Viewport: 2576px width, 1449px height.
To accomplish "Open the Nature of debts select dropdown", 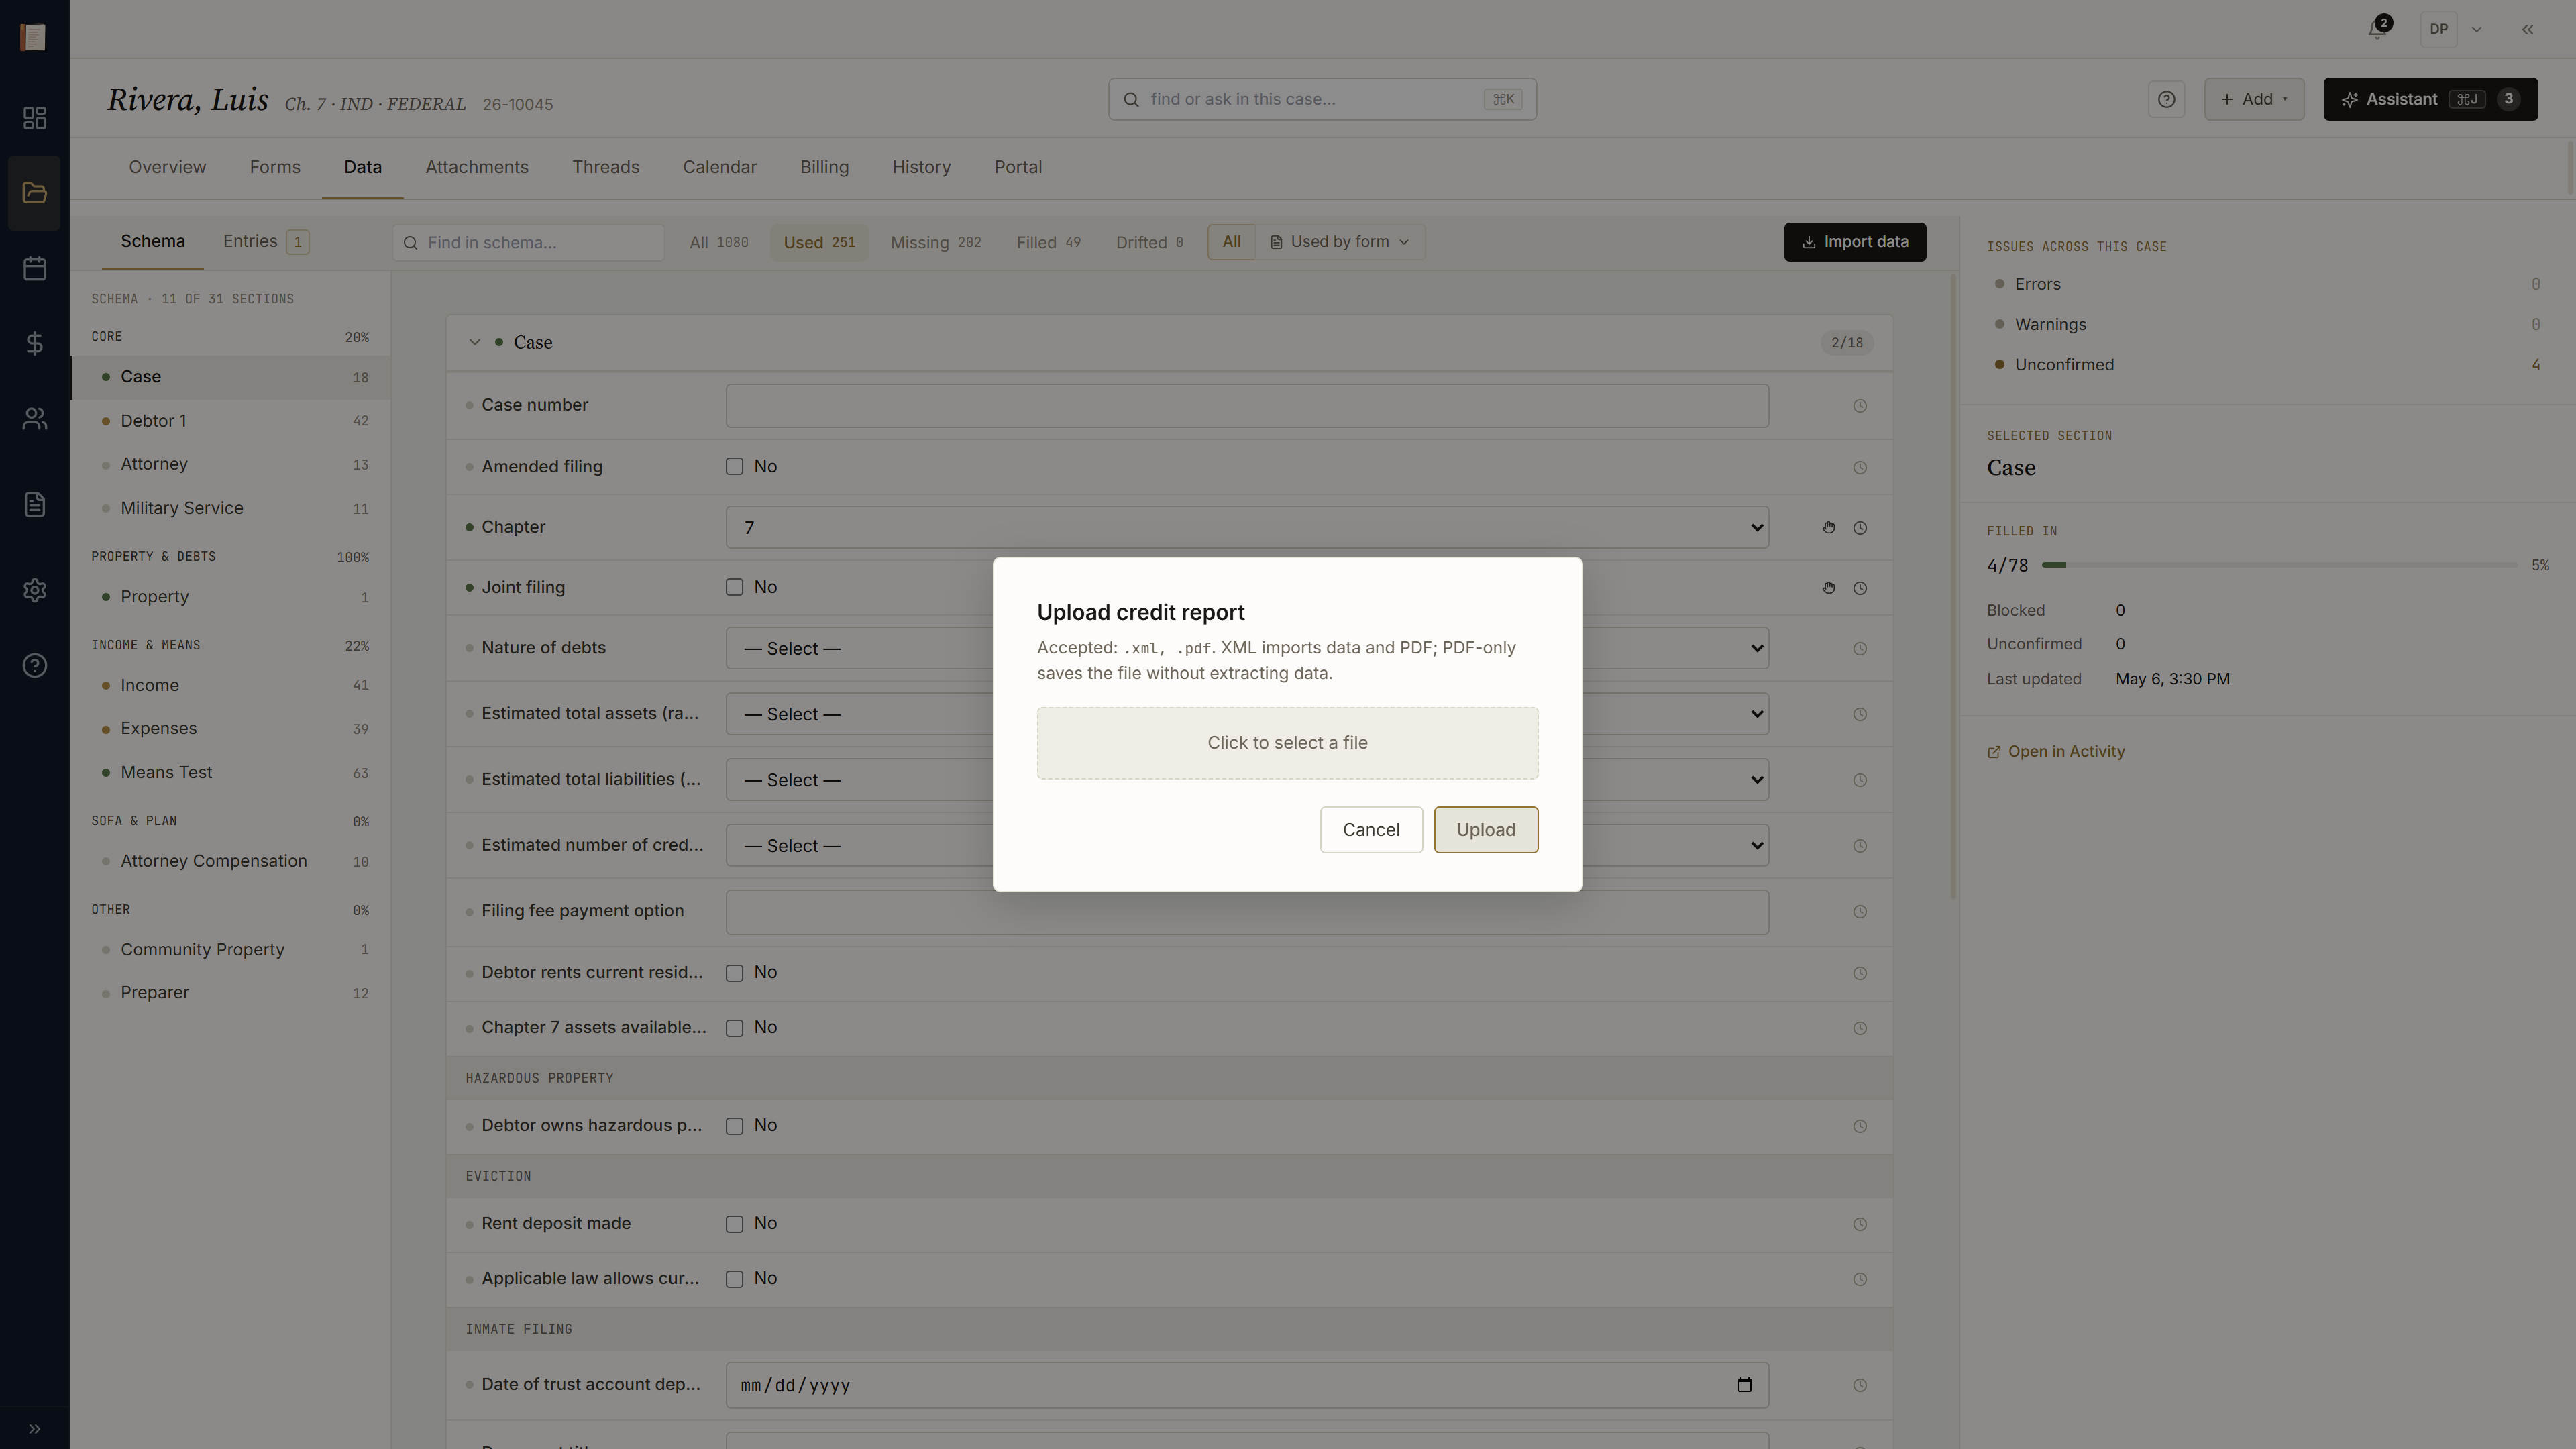I will (x=1247, y=648).
